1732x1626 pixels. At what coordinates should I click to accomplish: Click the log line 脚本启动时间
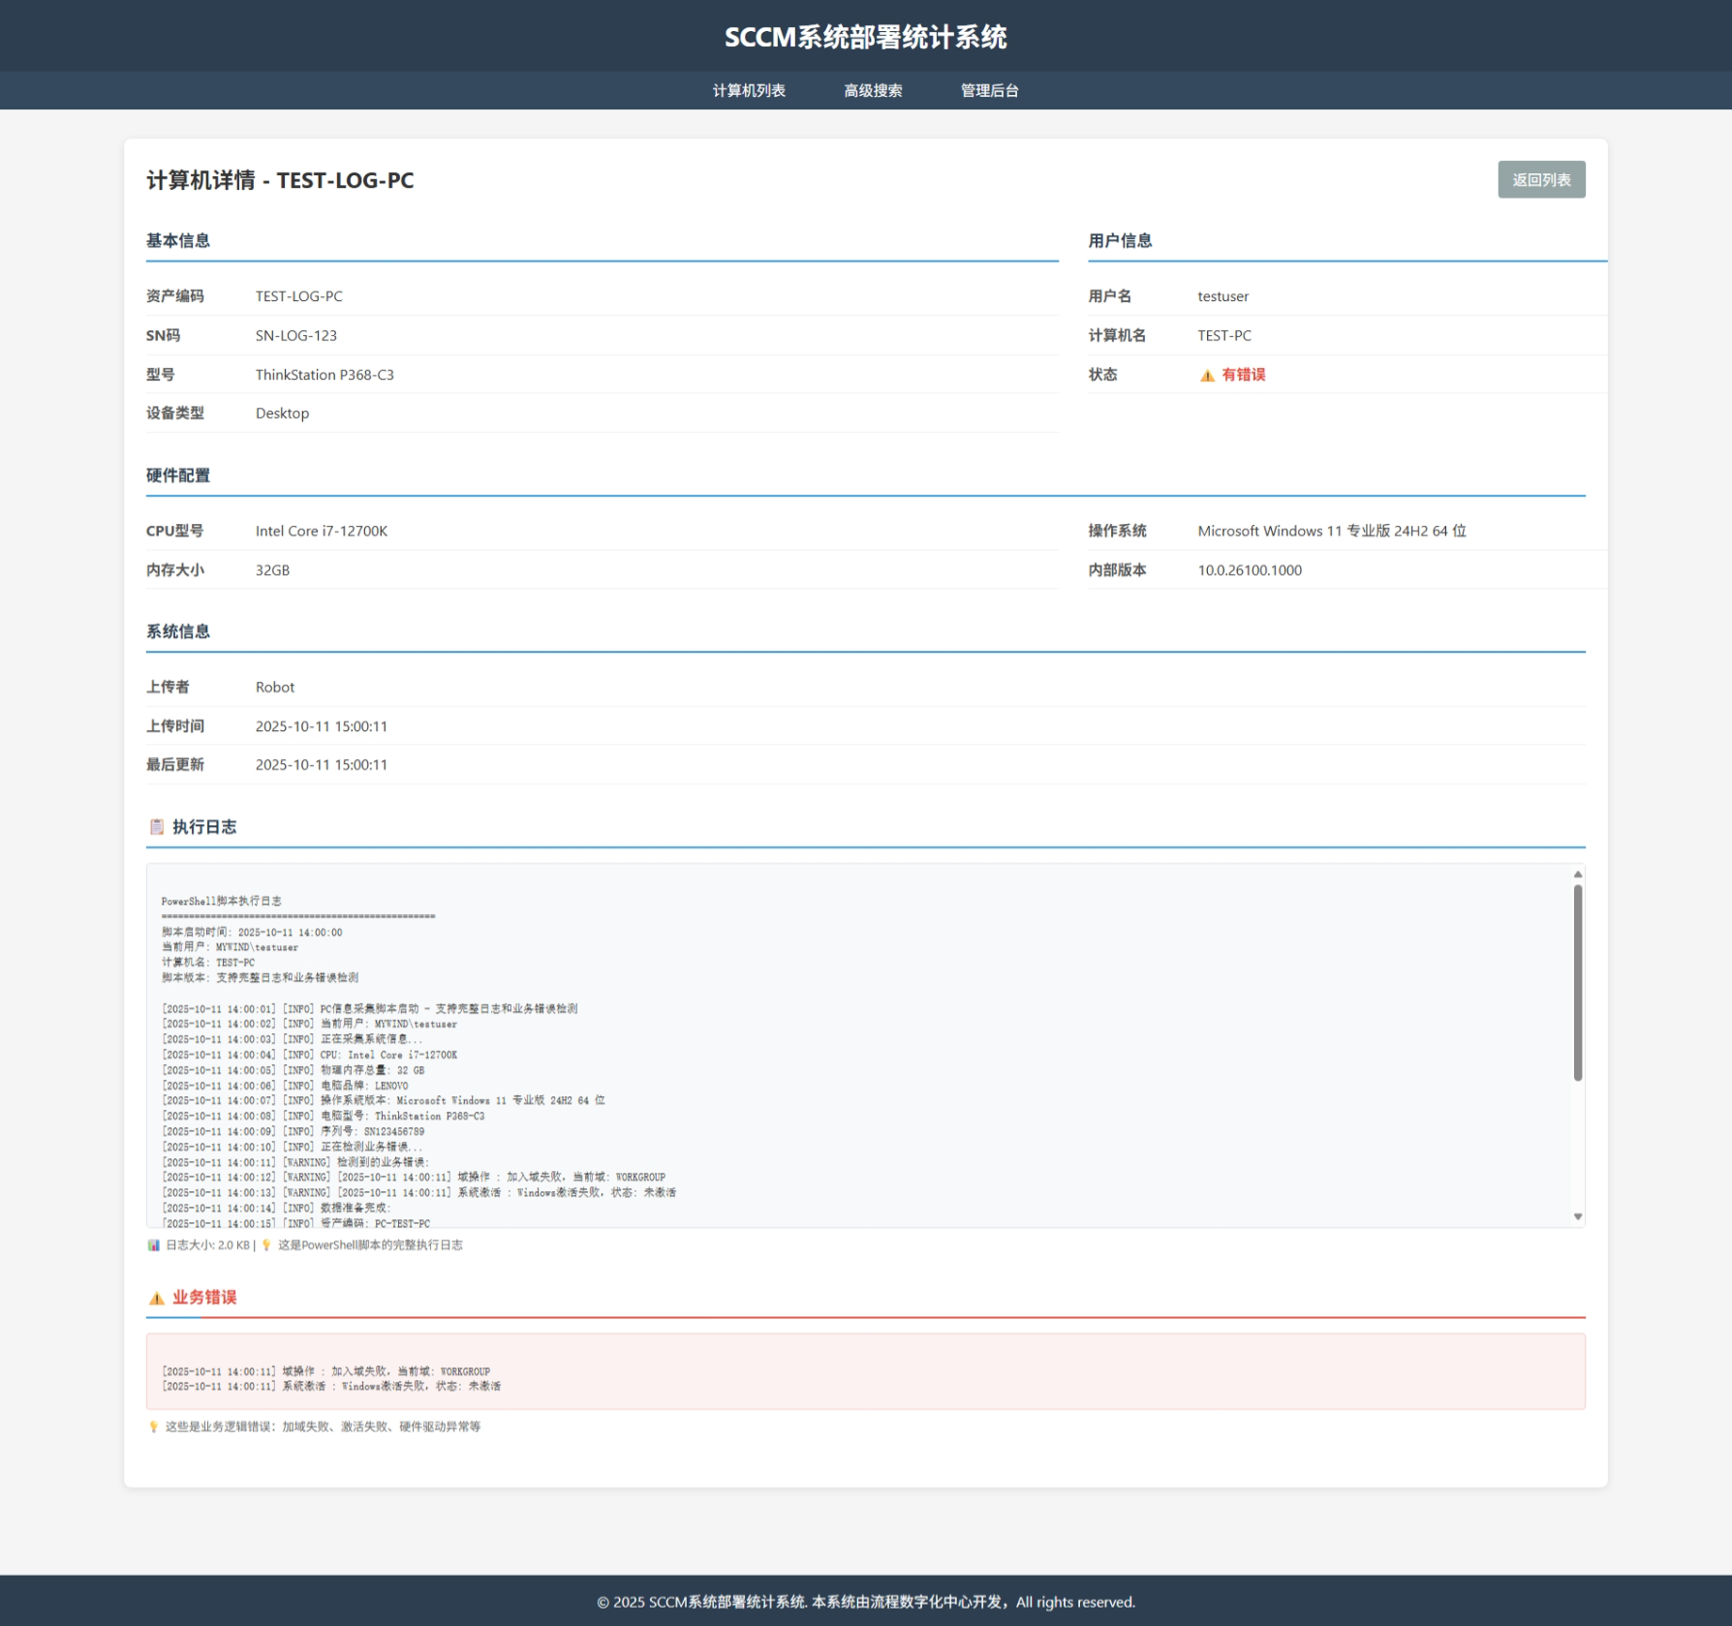tap(252, 932)
